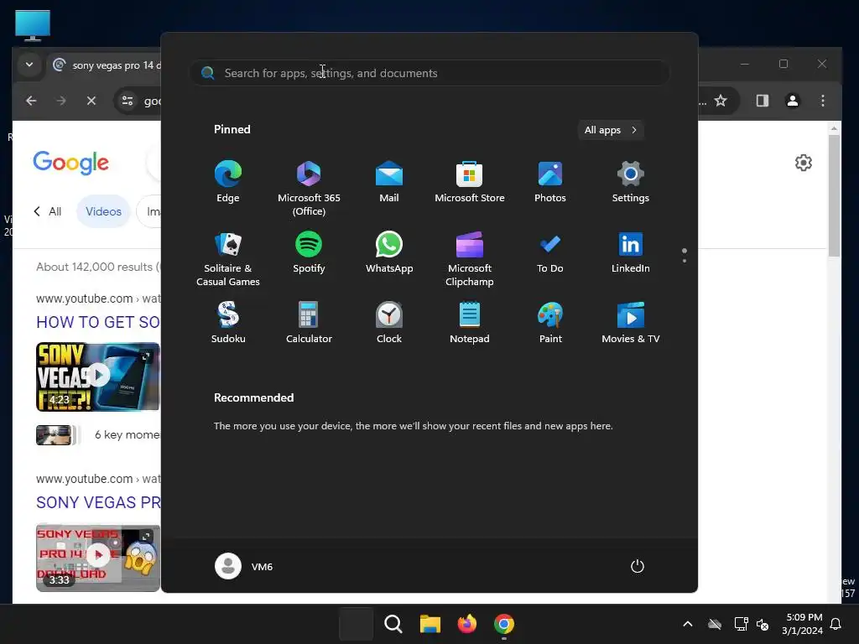Open Firefox from the taskbar
Image resolution: width=859 pixels, height=644 pixels.
(466, 624)
